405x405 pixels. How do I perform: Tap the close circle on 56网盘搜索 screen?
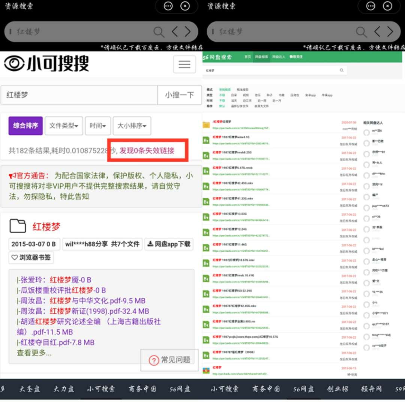coord(387,6)
